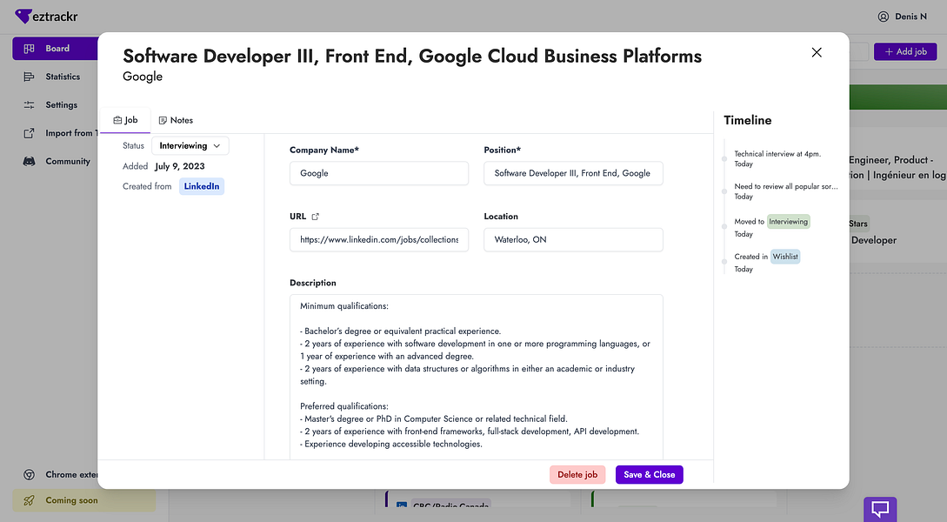Viewport: 947px width, 522px height.
Task: Open the URL external link icon
Action: 316,217
